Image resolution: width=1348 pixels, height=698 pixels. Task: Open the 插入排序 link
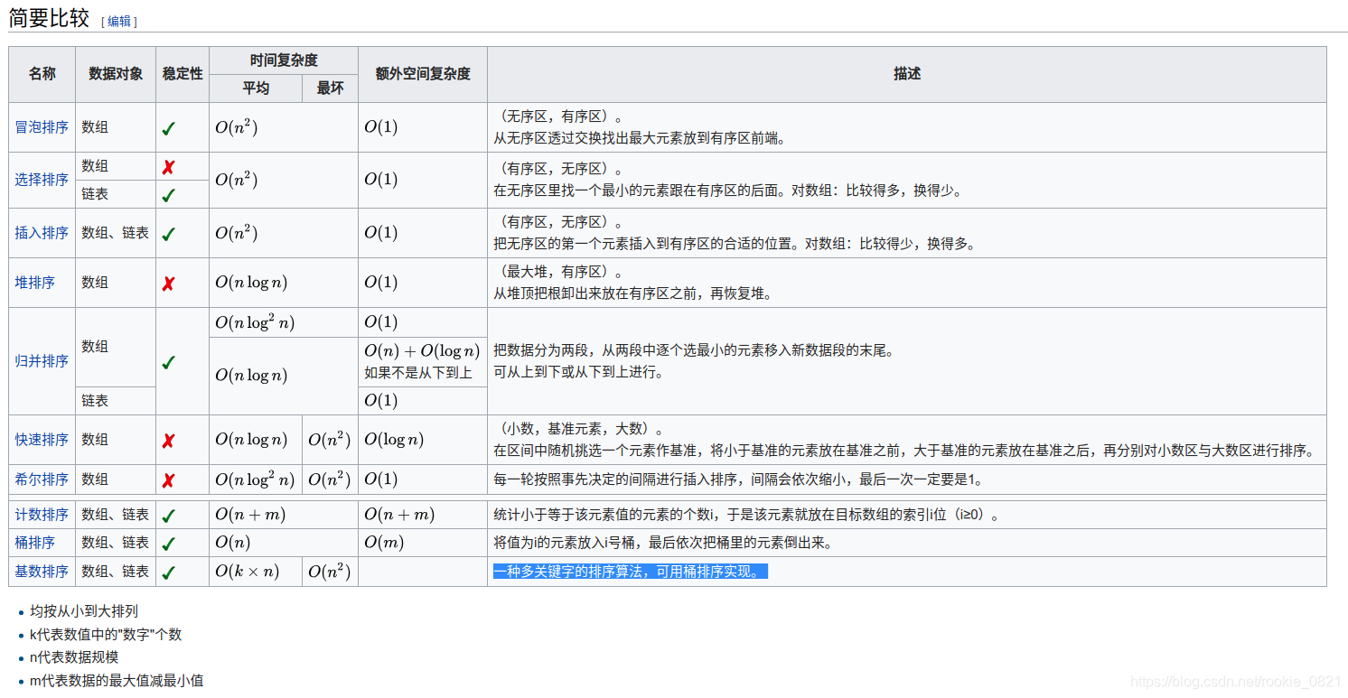[42, 233]
